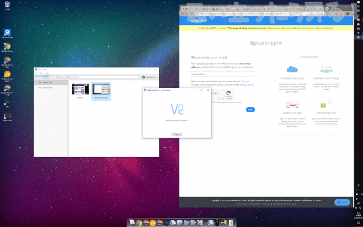Open a new browser tab with plus button
This screenshot has width=363, height=227.
coord(327,9)
